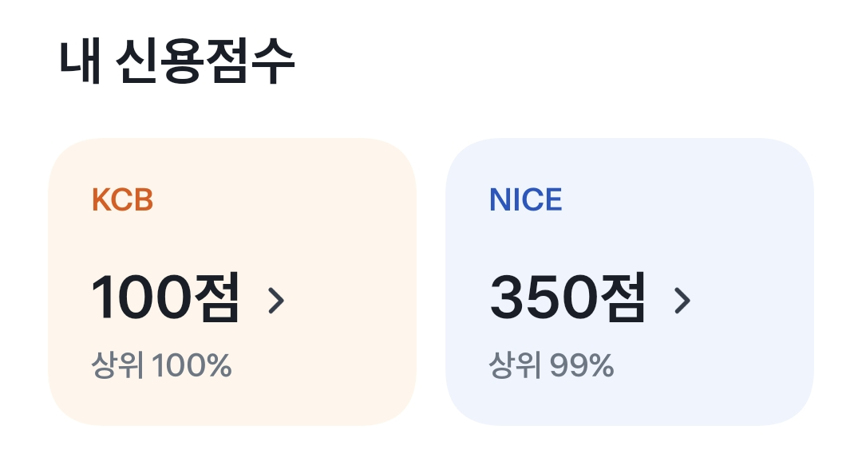The height and width of the screenshot is (457, 862).
Task: Click the chevron next to 350점
Action: 682,301
